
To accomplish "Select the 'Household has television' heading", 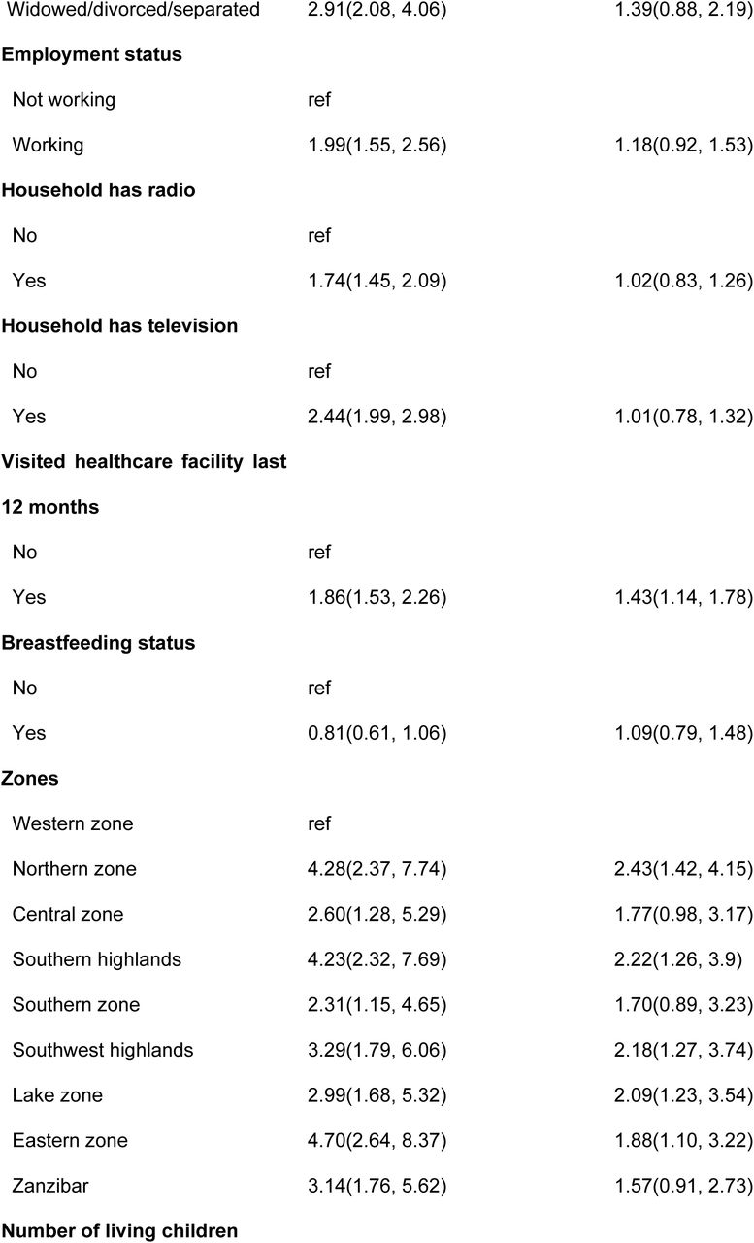I will [118, 326].
